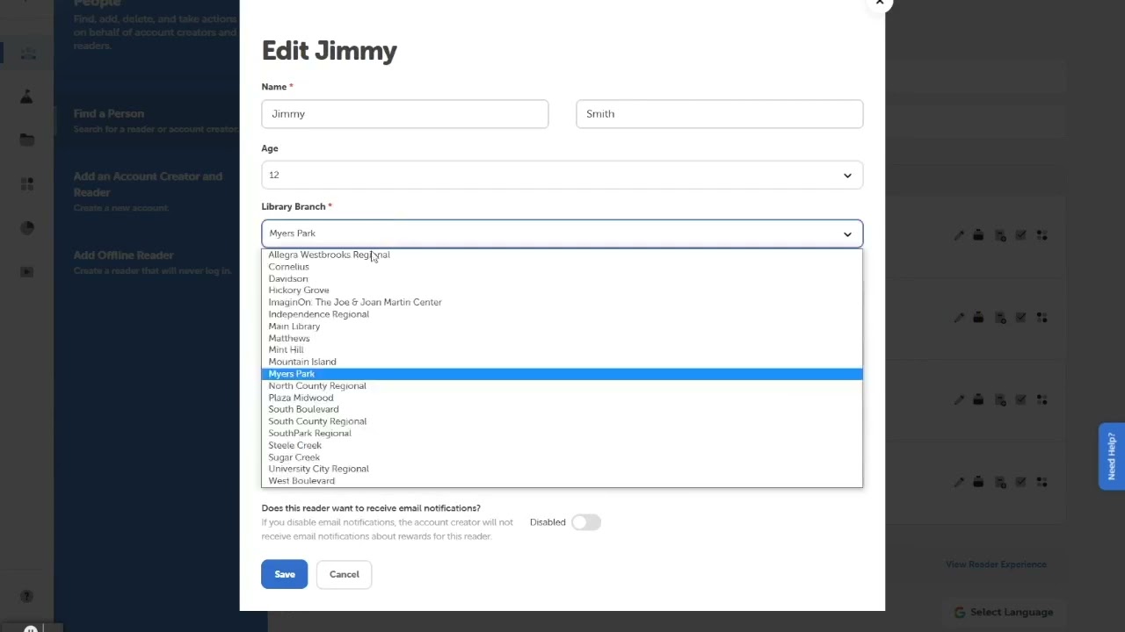Collapse the Library Branch dropdown field
1125x632 pixels.
pyautogui.click(x=562, y=233)
